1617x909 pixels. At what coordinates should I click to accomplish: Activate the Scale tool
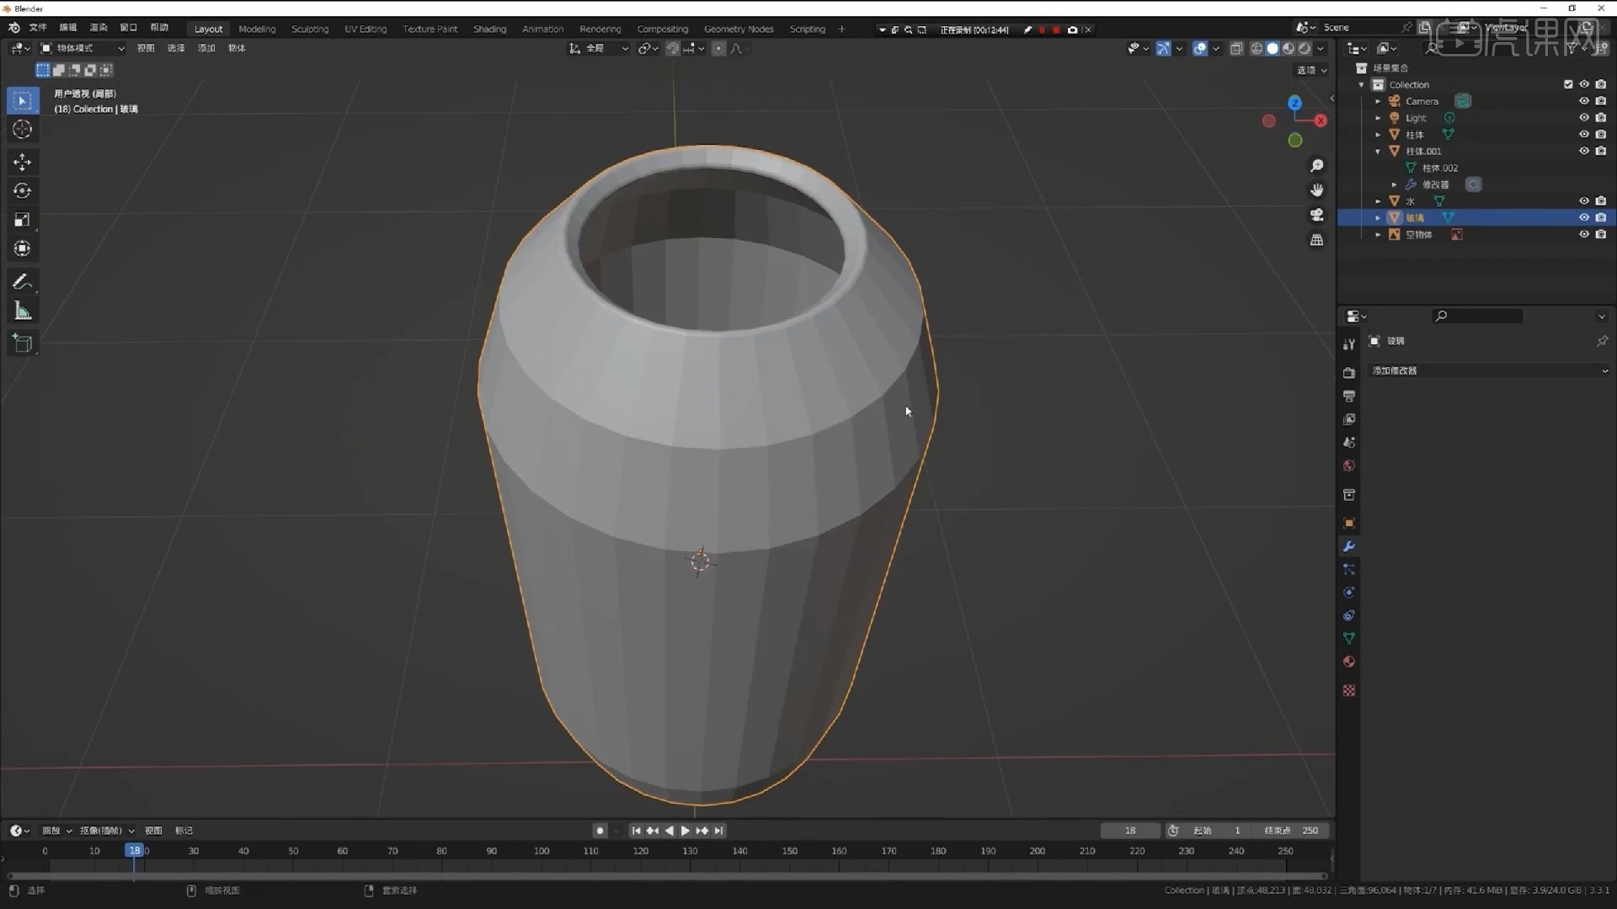click(23, 220)
